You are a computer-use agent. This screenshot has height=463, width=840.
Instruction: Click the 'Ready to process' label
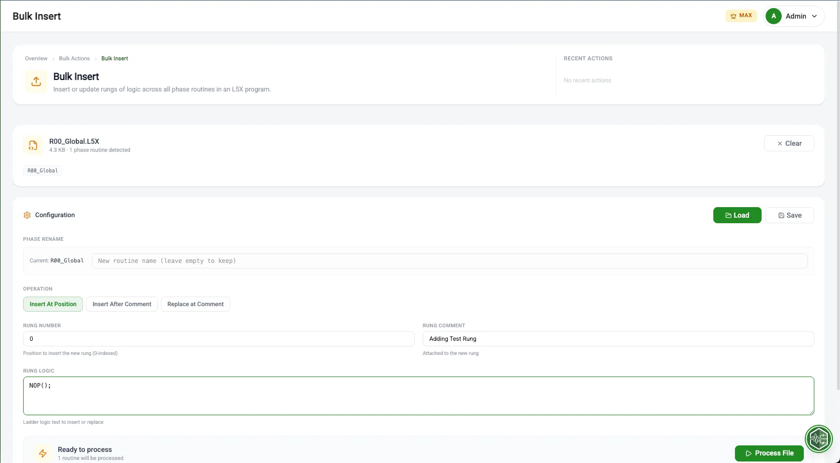point(84,449)
